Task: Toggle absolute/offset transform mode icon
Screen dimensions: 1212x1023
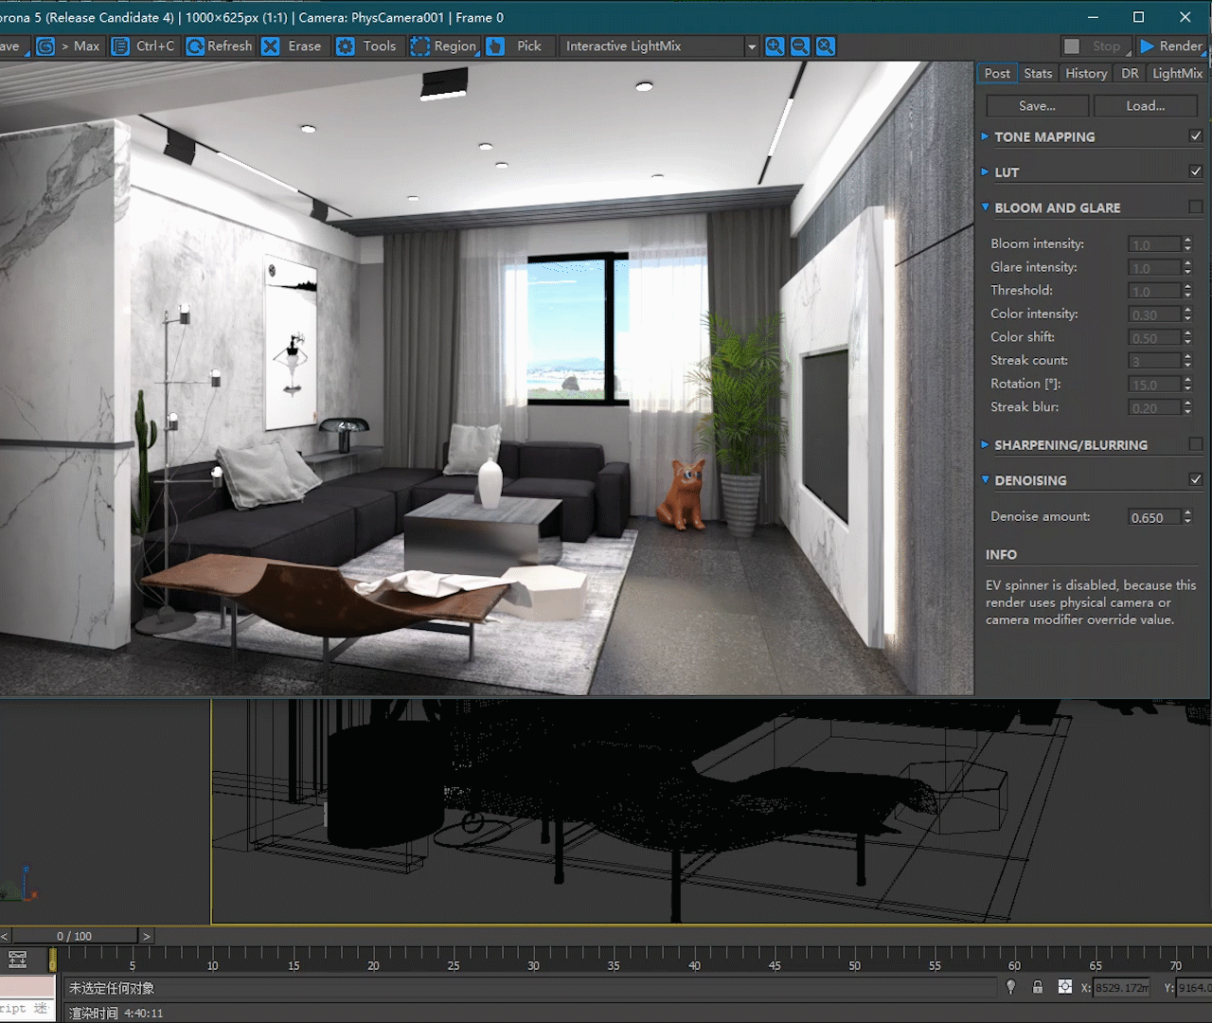Action: [x=1065, y=987]
